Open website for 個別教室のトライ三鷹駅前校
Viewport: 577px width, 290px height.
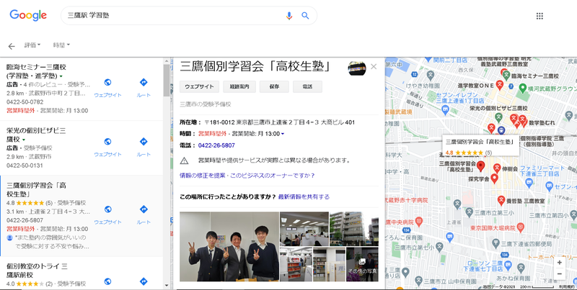pos(107,281)
